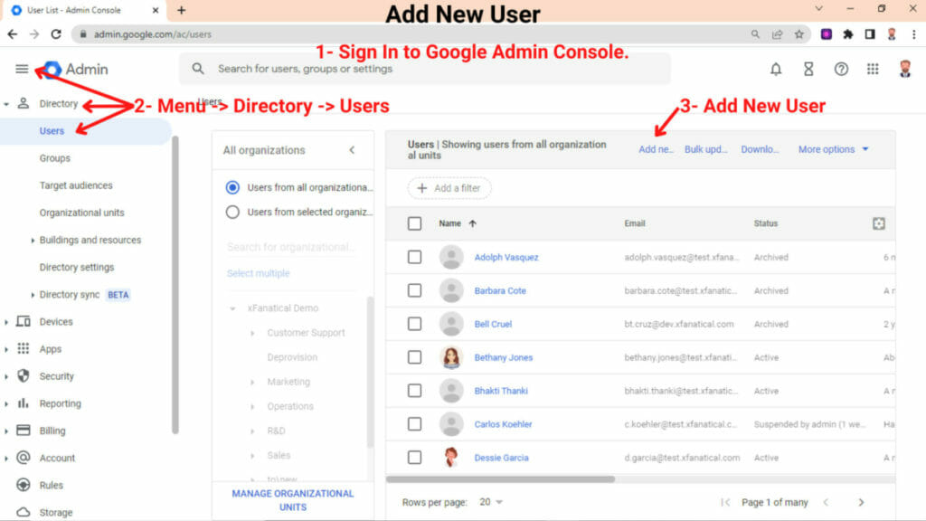The height and width of the screenshot is (521, 926).
Task: Open the Google apps grid launcher
Action: coord(873,68)
